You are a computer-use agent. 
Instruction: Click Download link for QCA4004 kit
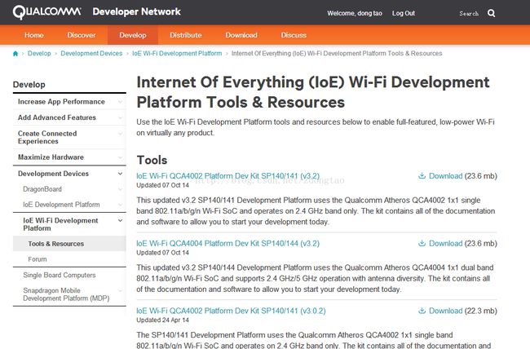[445, 243]
